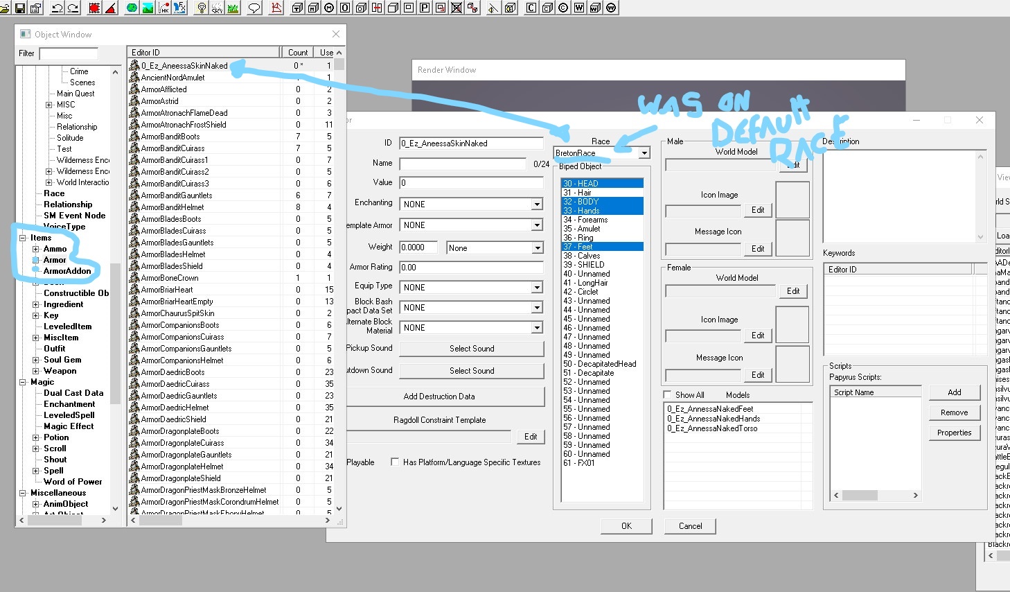Click the Armor Rating input field
The image size is (1010, 592).
471,267
